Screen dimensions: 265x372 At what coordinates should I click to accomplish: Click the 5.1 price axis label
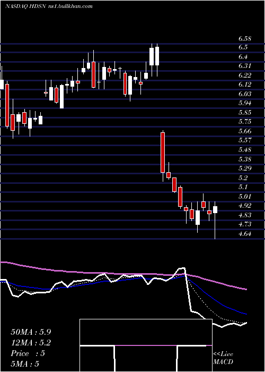click(x=243, y=187)
